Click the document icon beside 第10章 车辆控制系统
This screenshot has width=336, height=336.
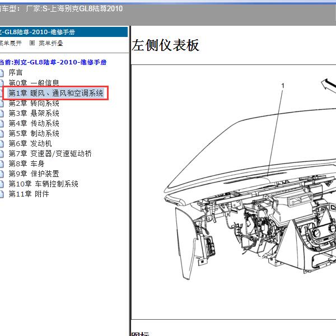[x=2, y=184]
